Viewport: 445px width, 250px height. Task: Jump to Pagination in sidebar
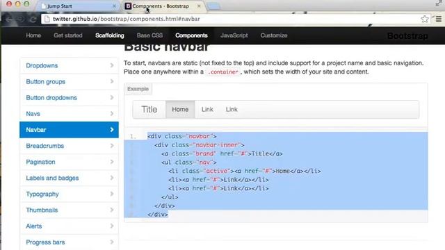(69, 162)
